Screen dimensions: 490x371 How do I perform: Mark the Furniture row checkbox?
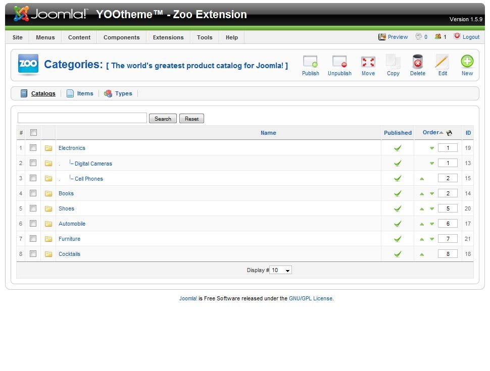click(33, 238)
